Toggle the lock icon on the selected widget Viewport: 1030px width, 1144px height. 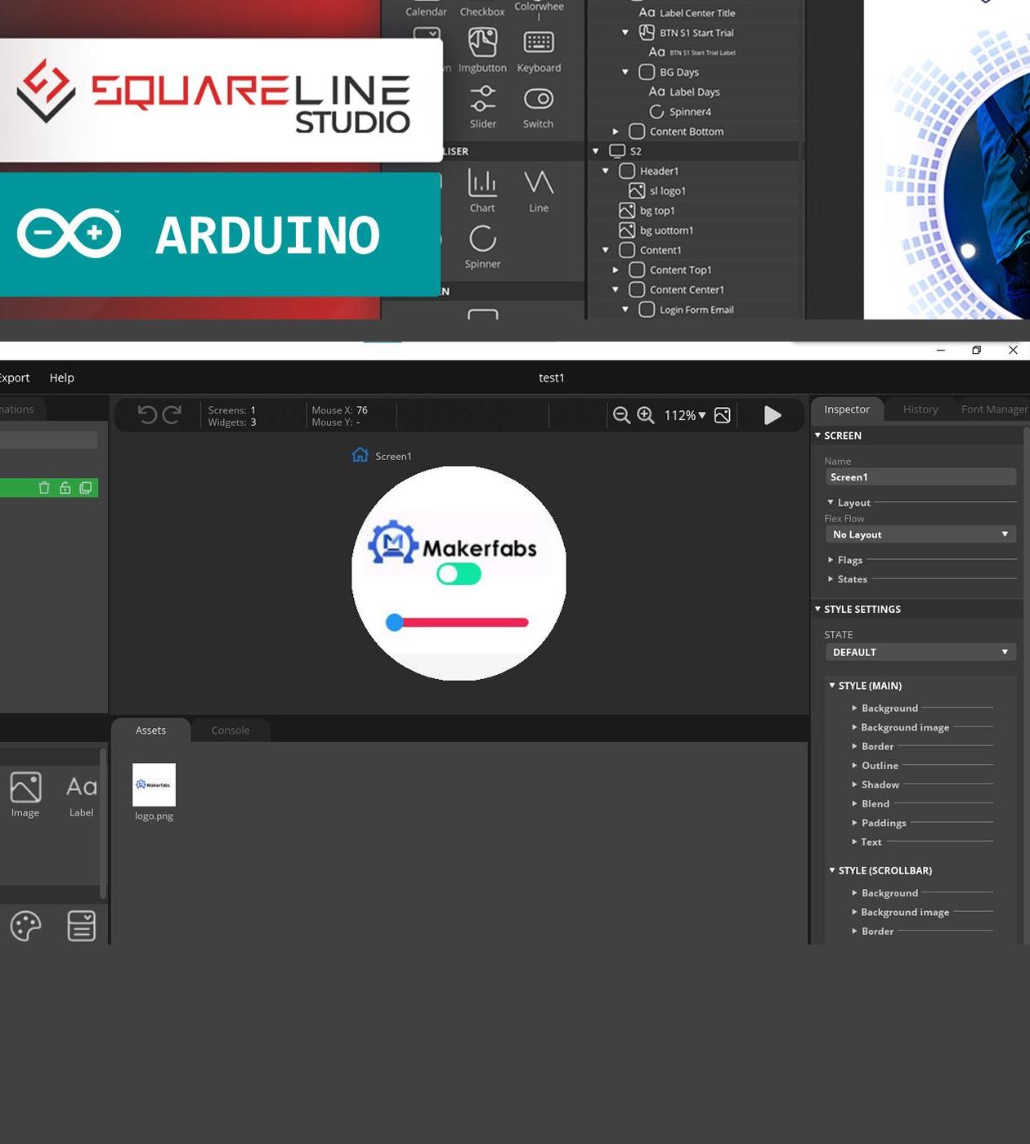(65, 487)
